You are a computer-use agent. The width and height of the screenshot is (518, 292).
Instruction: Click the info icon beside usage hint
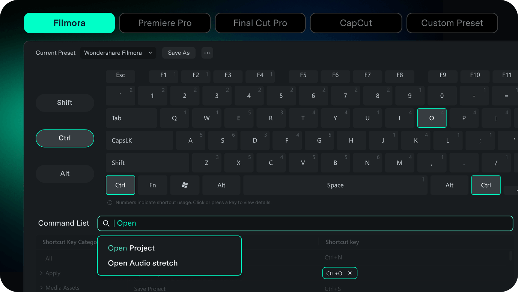click(110, 203)
